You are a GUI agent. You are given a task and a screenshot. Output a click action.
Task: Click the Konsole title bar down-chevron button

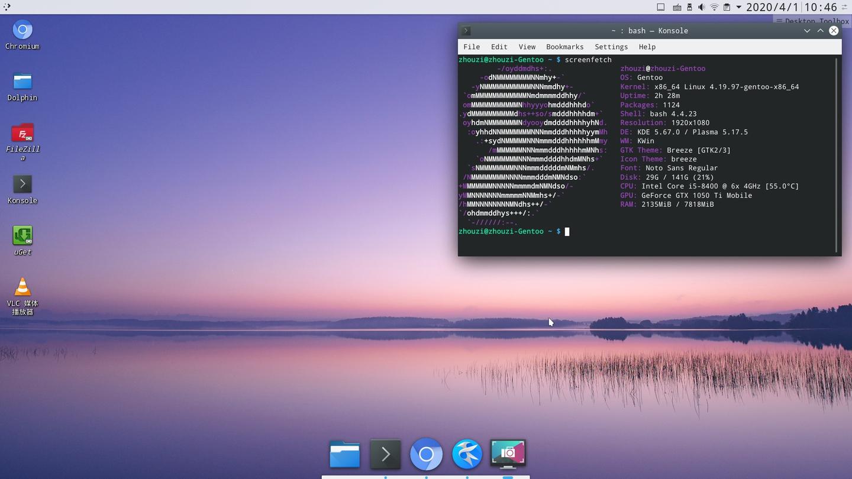pos(807,31)
